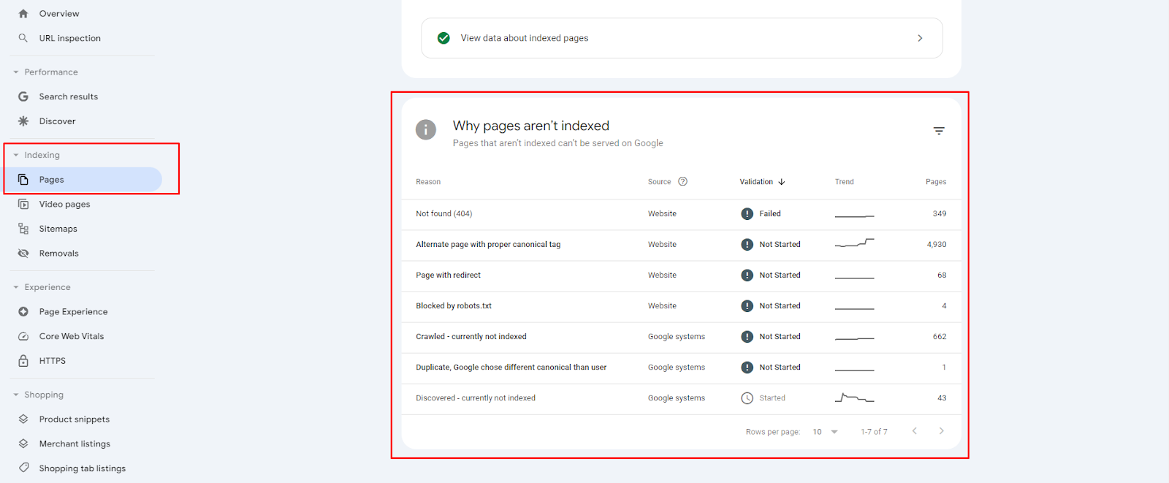The height and width of the screenshot is (483, 1169).
Task: Collapse the Indexing section
Action: (x=16, y=155)
